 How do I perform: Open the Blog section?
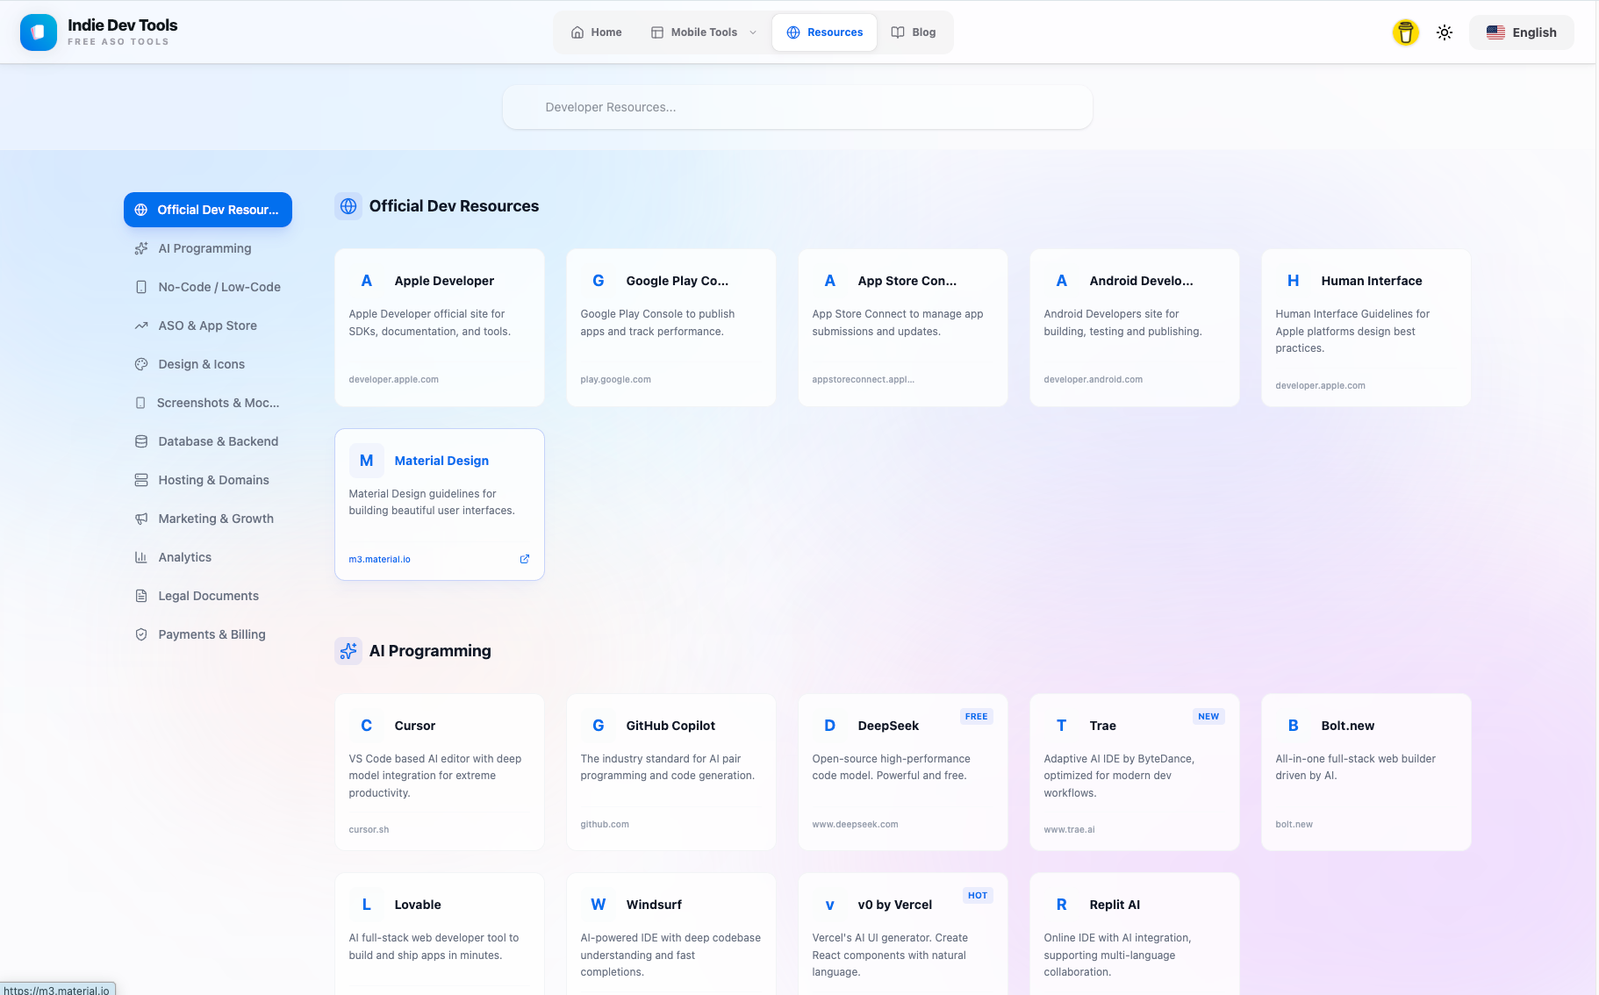coord(913,32)
